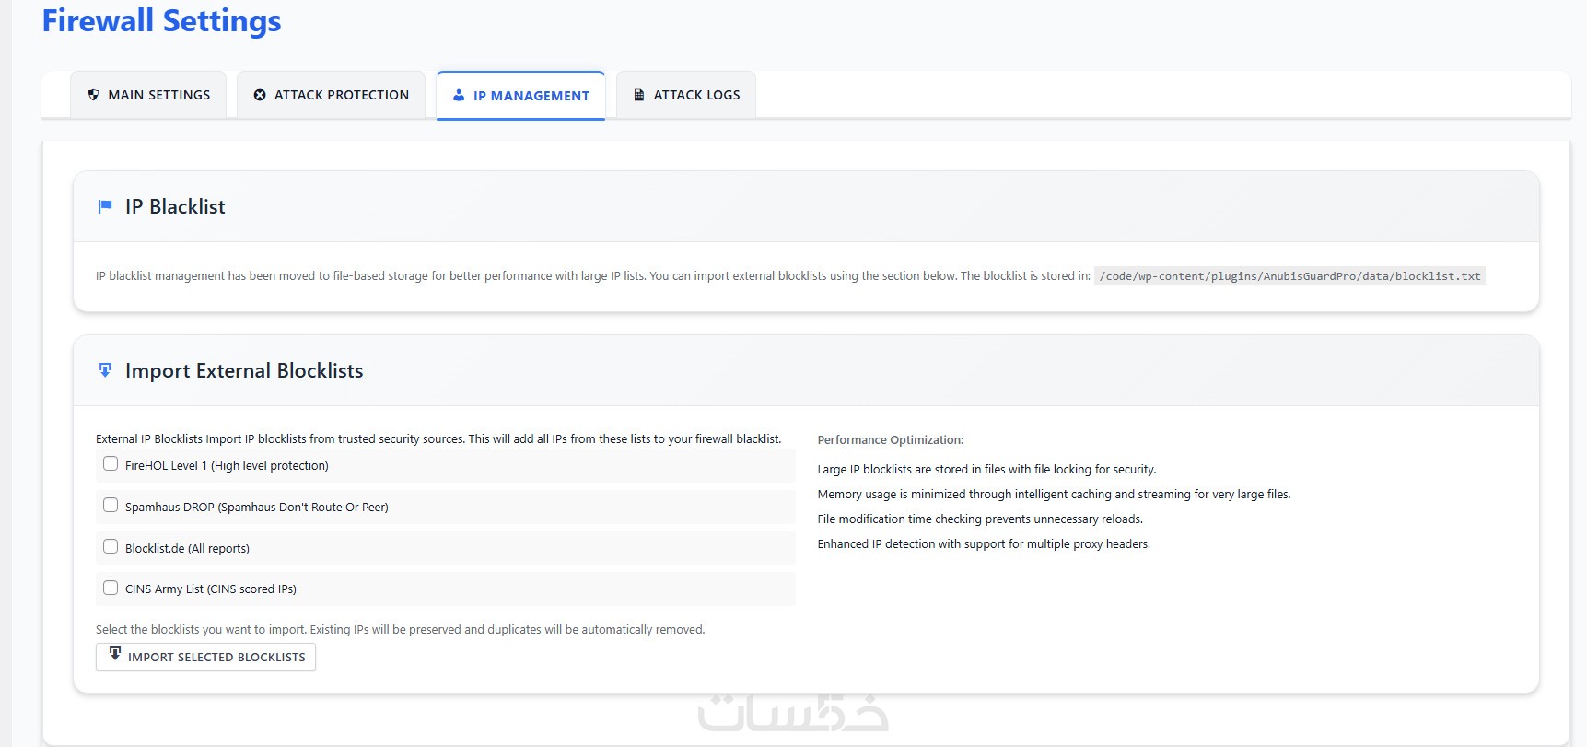
Task: Click the Firewall Settings page title
Action: point(161,20)
